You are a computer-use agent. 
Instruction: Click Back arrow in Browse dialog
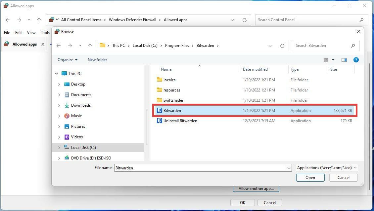coord(59,46)
